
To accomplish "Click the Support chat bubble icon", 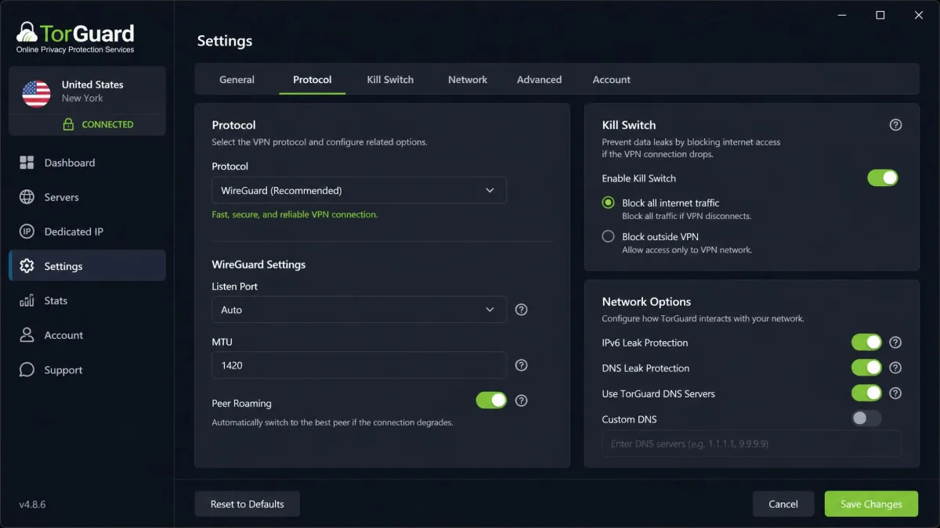I will coord(27,369).
